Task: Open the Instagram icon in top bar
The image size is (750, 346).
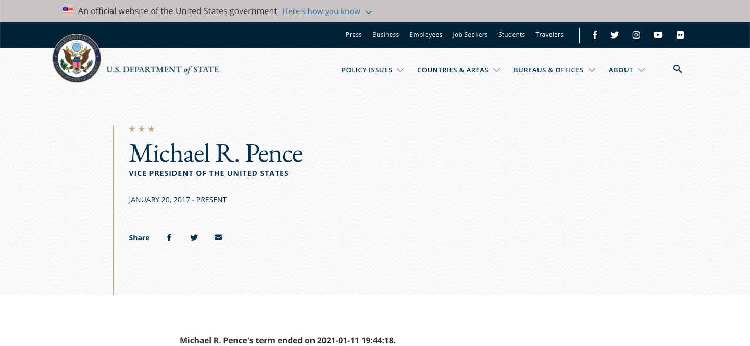Action: [636, 35]
